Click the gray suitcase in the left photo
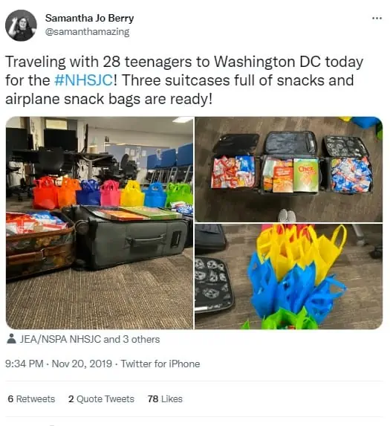This screenshot has width=390, height=426. pos(130,236)
